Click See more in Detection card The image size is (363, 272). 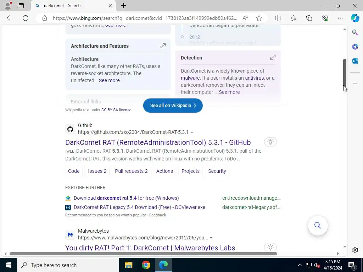[229, 92]
